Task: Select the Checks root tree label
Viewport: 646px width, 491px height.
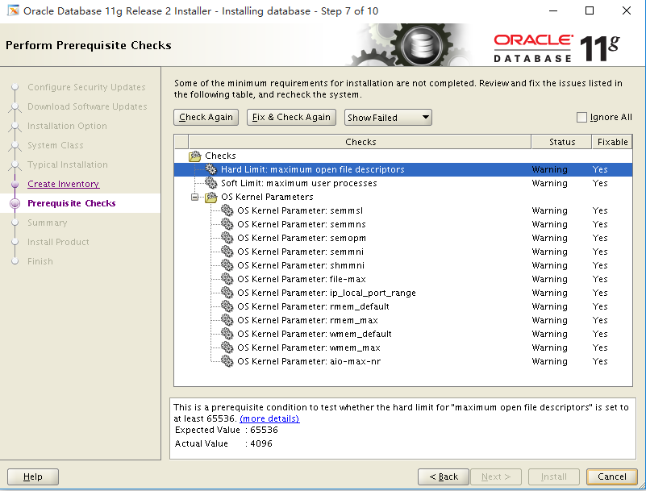Action: point(220,156)
